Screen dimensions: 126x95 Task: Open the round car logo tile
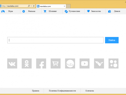(70, 63)
